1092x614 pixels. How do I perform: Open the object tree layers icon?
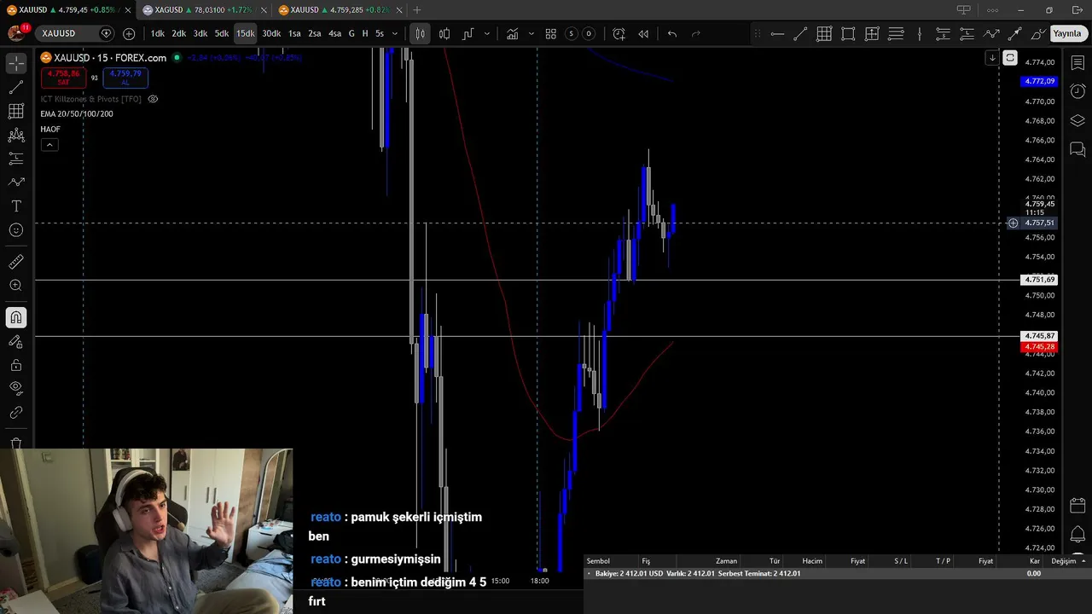pyautogui.click(x=1077, y=120)
